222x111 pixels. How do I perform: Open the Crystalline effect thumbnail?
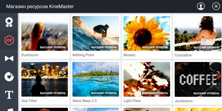click(x=198, y=34)
